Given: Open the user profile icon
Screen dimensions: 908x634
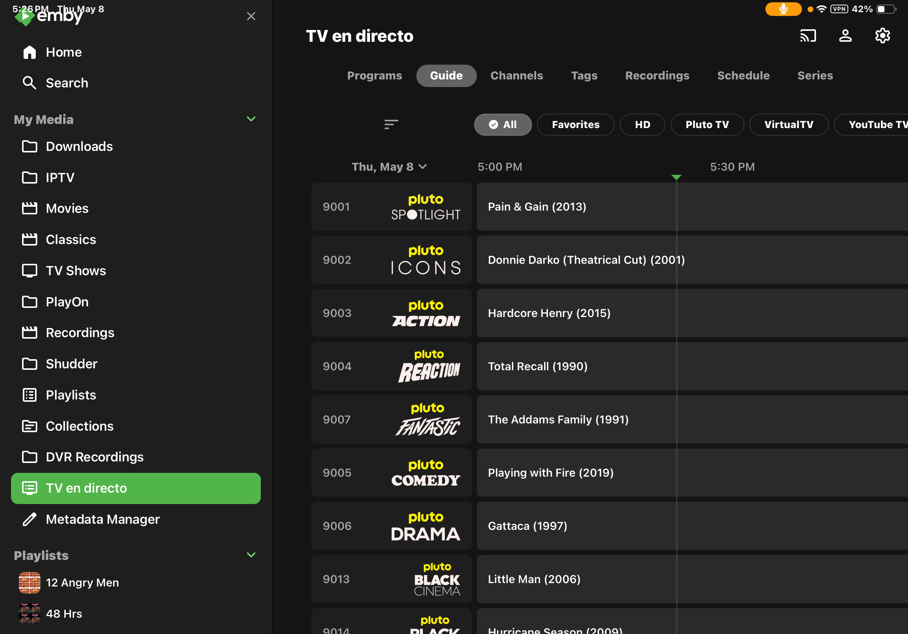Looking at the screenshot, I should coord(845,36).
